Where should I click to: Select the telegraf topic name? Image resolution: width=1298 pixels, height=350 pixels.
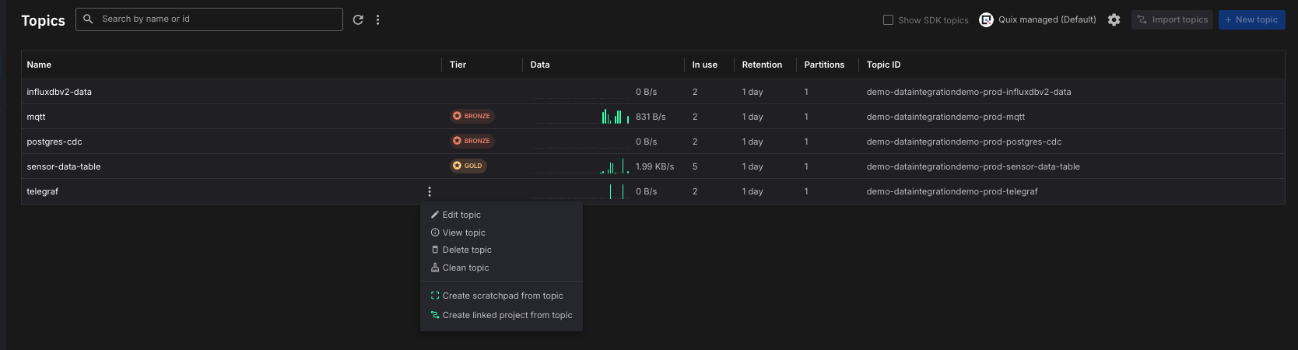point(43,191)
